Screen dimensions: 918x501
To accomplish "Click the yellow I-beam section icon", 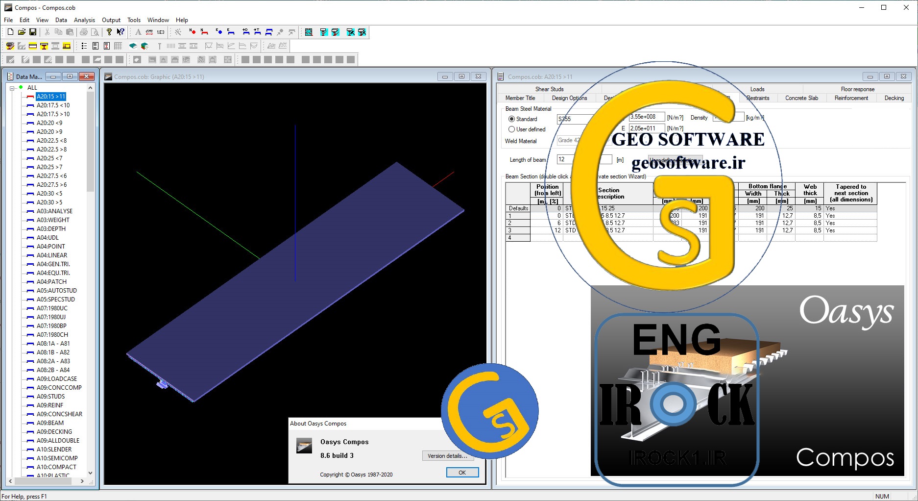I will pos(44,46).
